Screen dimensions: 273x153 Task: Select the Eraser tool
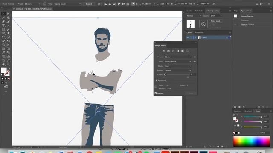[x=8, y=33]
